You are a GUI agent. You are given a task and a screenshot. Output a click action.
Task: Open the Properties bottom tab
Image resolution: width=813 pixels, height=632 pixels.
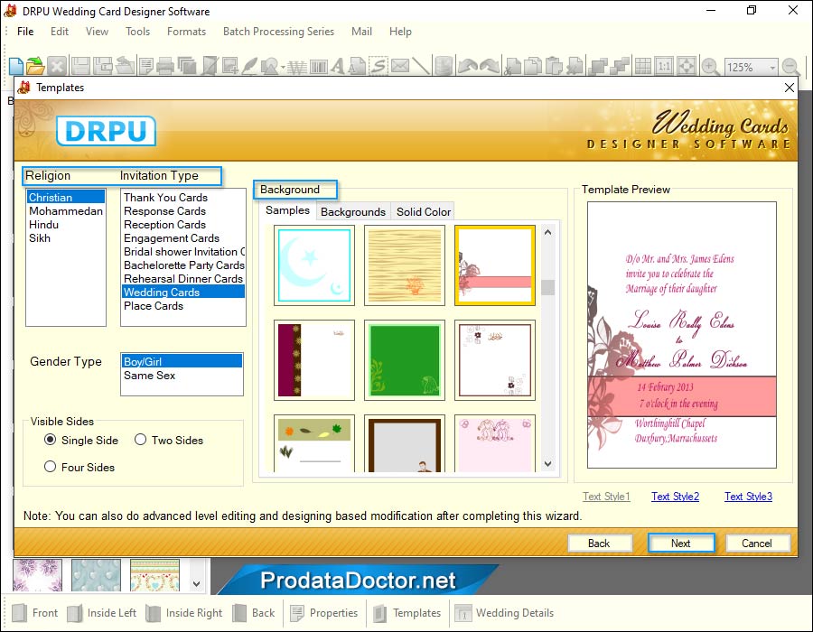tap(324, 613)
